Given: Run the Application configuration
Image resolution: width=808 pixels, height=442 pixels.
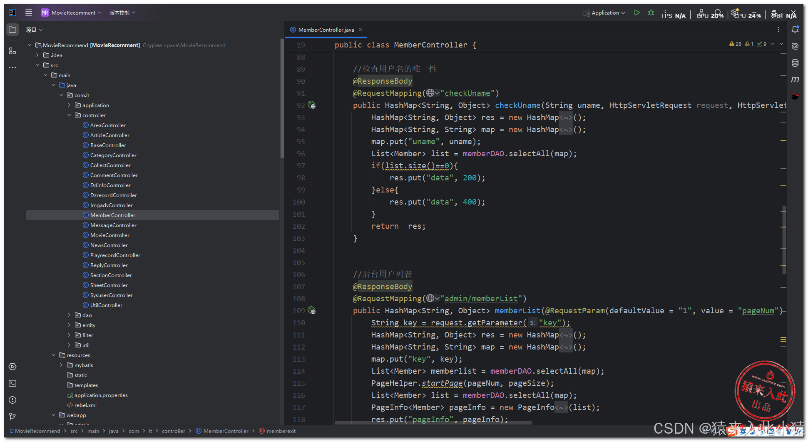Looking at the screenshot, I should pos(636,13).
